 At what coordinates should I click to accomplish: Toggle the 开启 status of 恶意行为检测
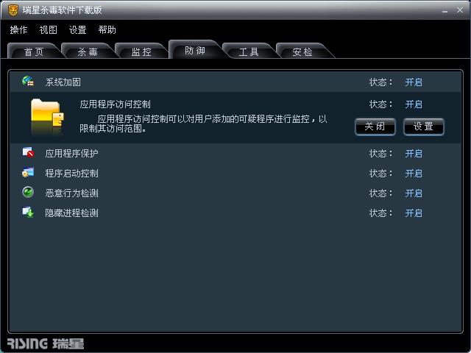[414, 193]
